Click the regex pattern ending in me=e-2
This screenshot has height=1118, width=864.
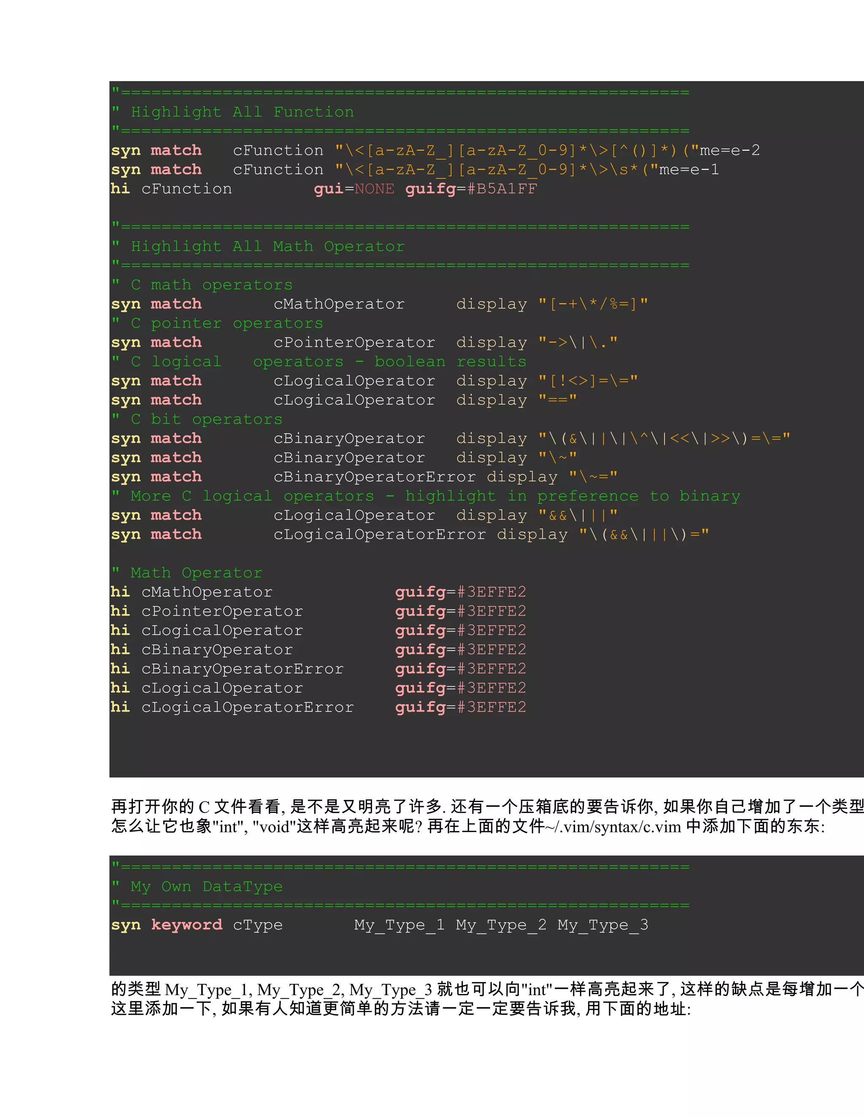click(x=547, y=151)
